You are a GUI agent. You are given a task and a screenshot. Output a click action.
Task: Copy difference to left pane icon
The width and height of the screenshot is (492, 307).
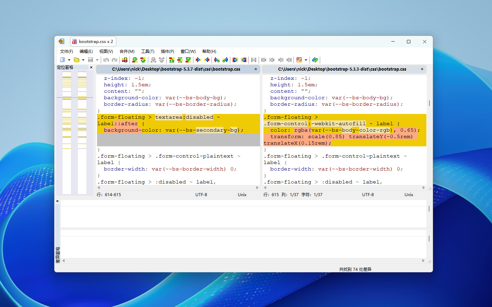pos(207,60)
